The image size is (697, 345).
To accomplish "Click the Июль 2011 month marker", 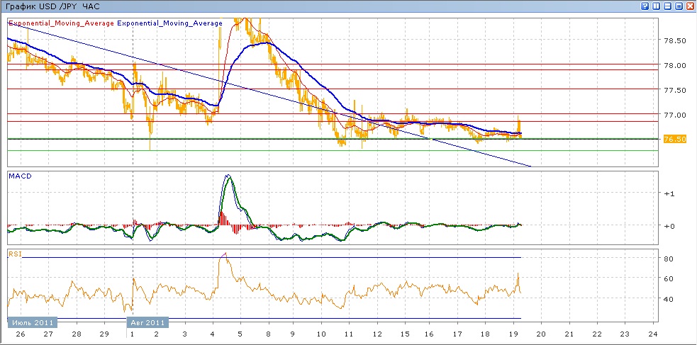I will [32, 322].
